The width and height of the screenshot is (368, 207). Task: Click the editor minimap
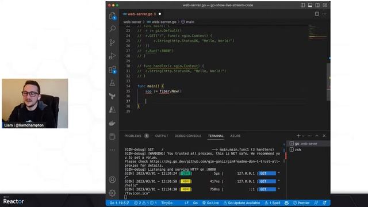(317, 32)
